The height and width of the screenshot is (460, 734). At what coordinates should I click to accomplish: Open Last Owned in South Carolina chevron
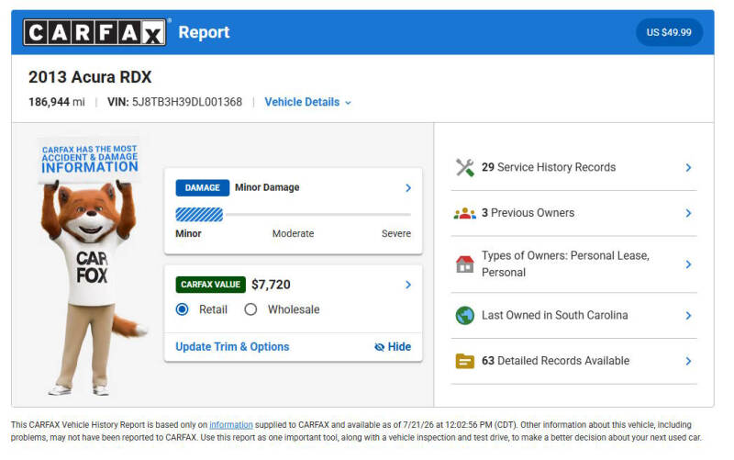(689, 316)
